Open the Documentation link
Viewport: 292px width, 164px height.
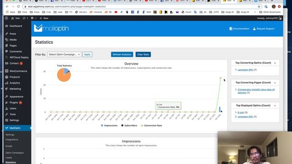[x=240, y=29]
